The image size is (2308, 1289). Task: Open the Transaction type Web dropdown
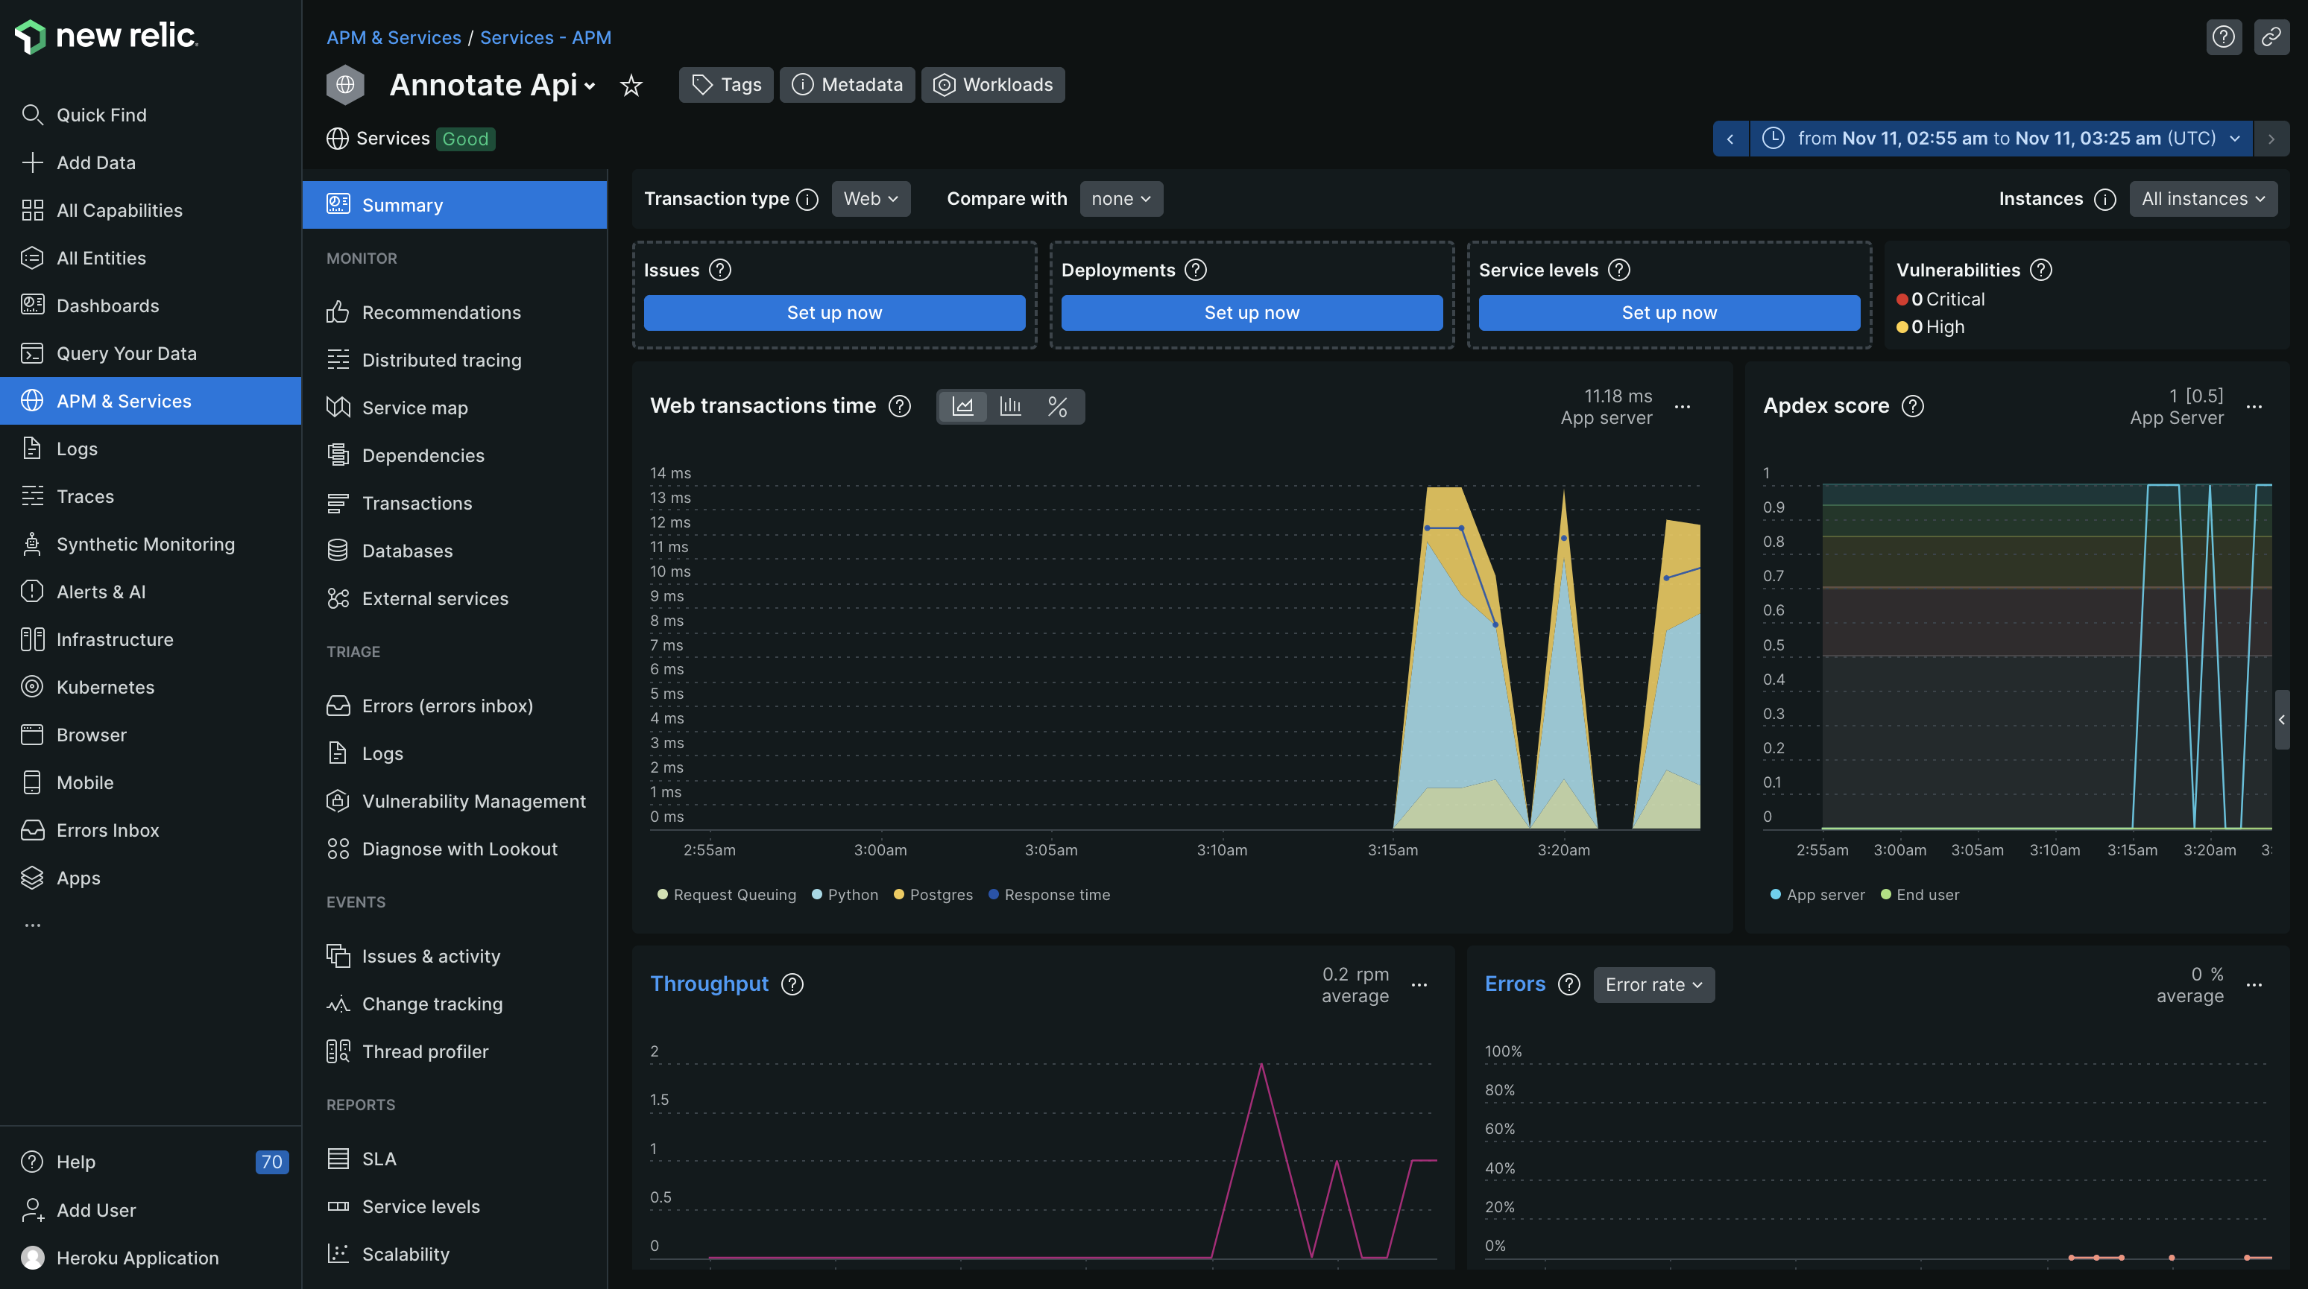(870, 199)
